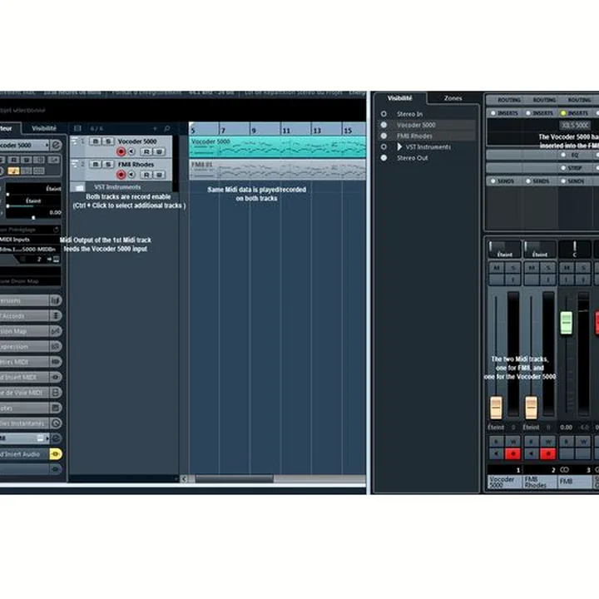Toggle Vocoder 5000 channel visibility in mixer
Viewport: 599px width, 599px height.
[384, 125]
